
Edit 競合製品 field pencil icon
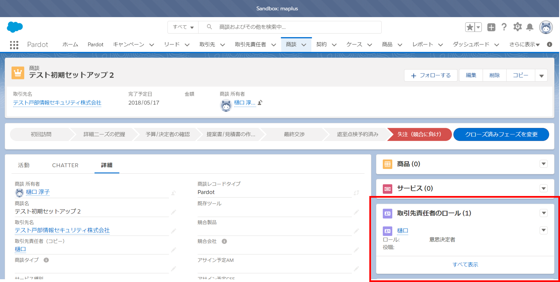click(x=356, y=231)
